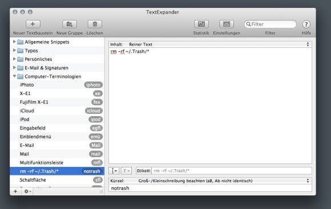The height and width of the screenshot is (209, 331).
Task: Click the magnifier icon in Filter field
Action: [x=248, y=24]
